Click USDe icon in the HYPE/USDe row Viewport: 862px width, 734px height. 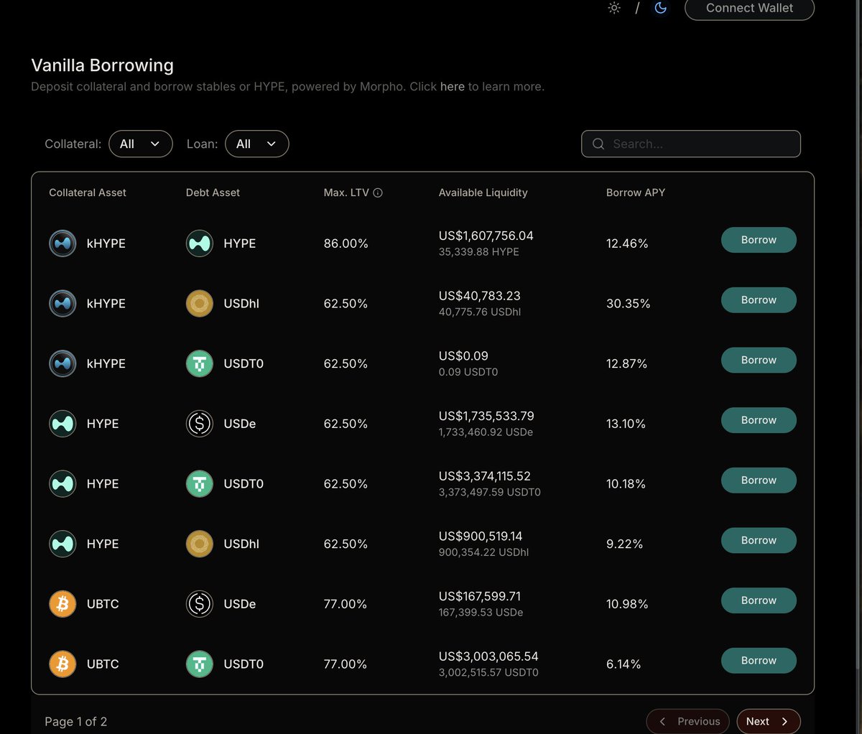(x=200, y=424)
